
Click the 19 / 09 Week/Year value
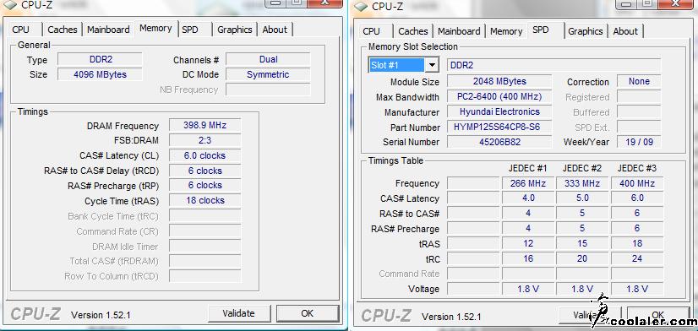[639, 142]
